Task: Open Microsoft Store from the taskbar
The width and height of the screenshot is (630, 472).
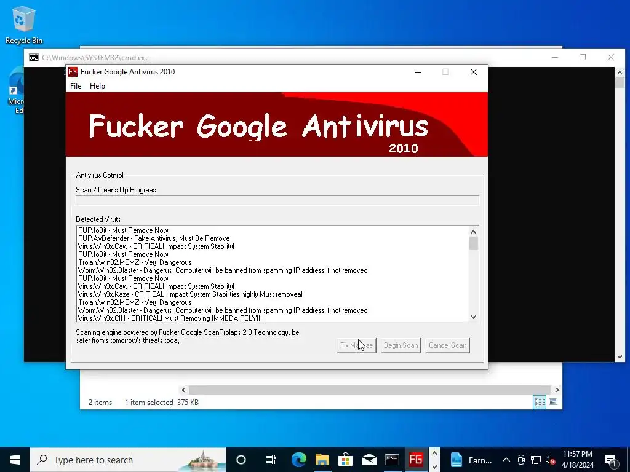Action: [345, 460]
